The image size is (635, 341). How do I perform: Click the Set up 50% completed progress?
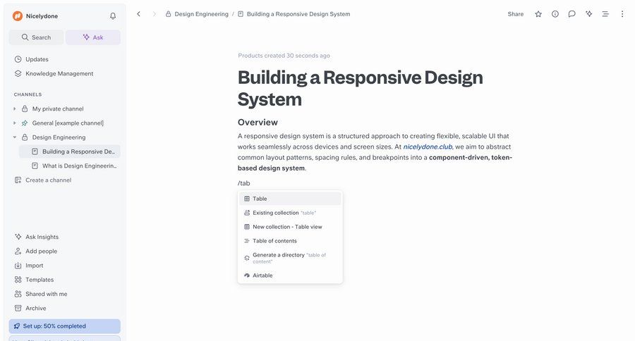(64, 326)
